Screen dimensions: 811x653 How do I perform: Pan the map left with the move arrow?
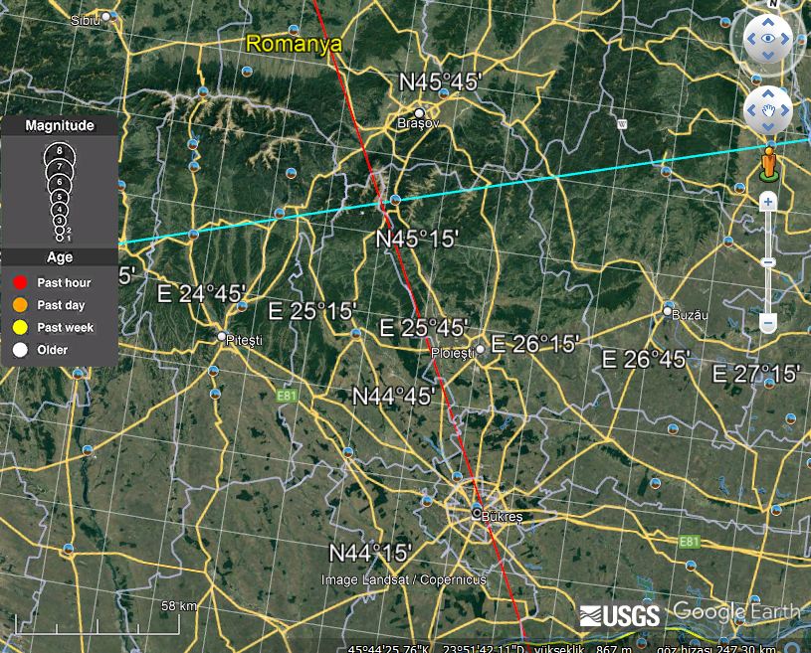tap(751, 110)
